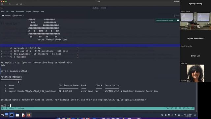Expand the Split View dropdown arrow
Viewport: 211px width, 119px height.
[23, 16]
